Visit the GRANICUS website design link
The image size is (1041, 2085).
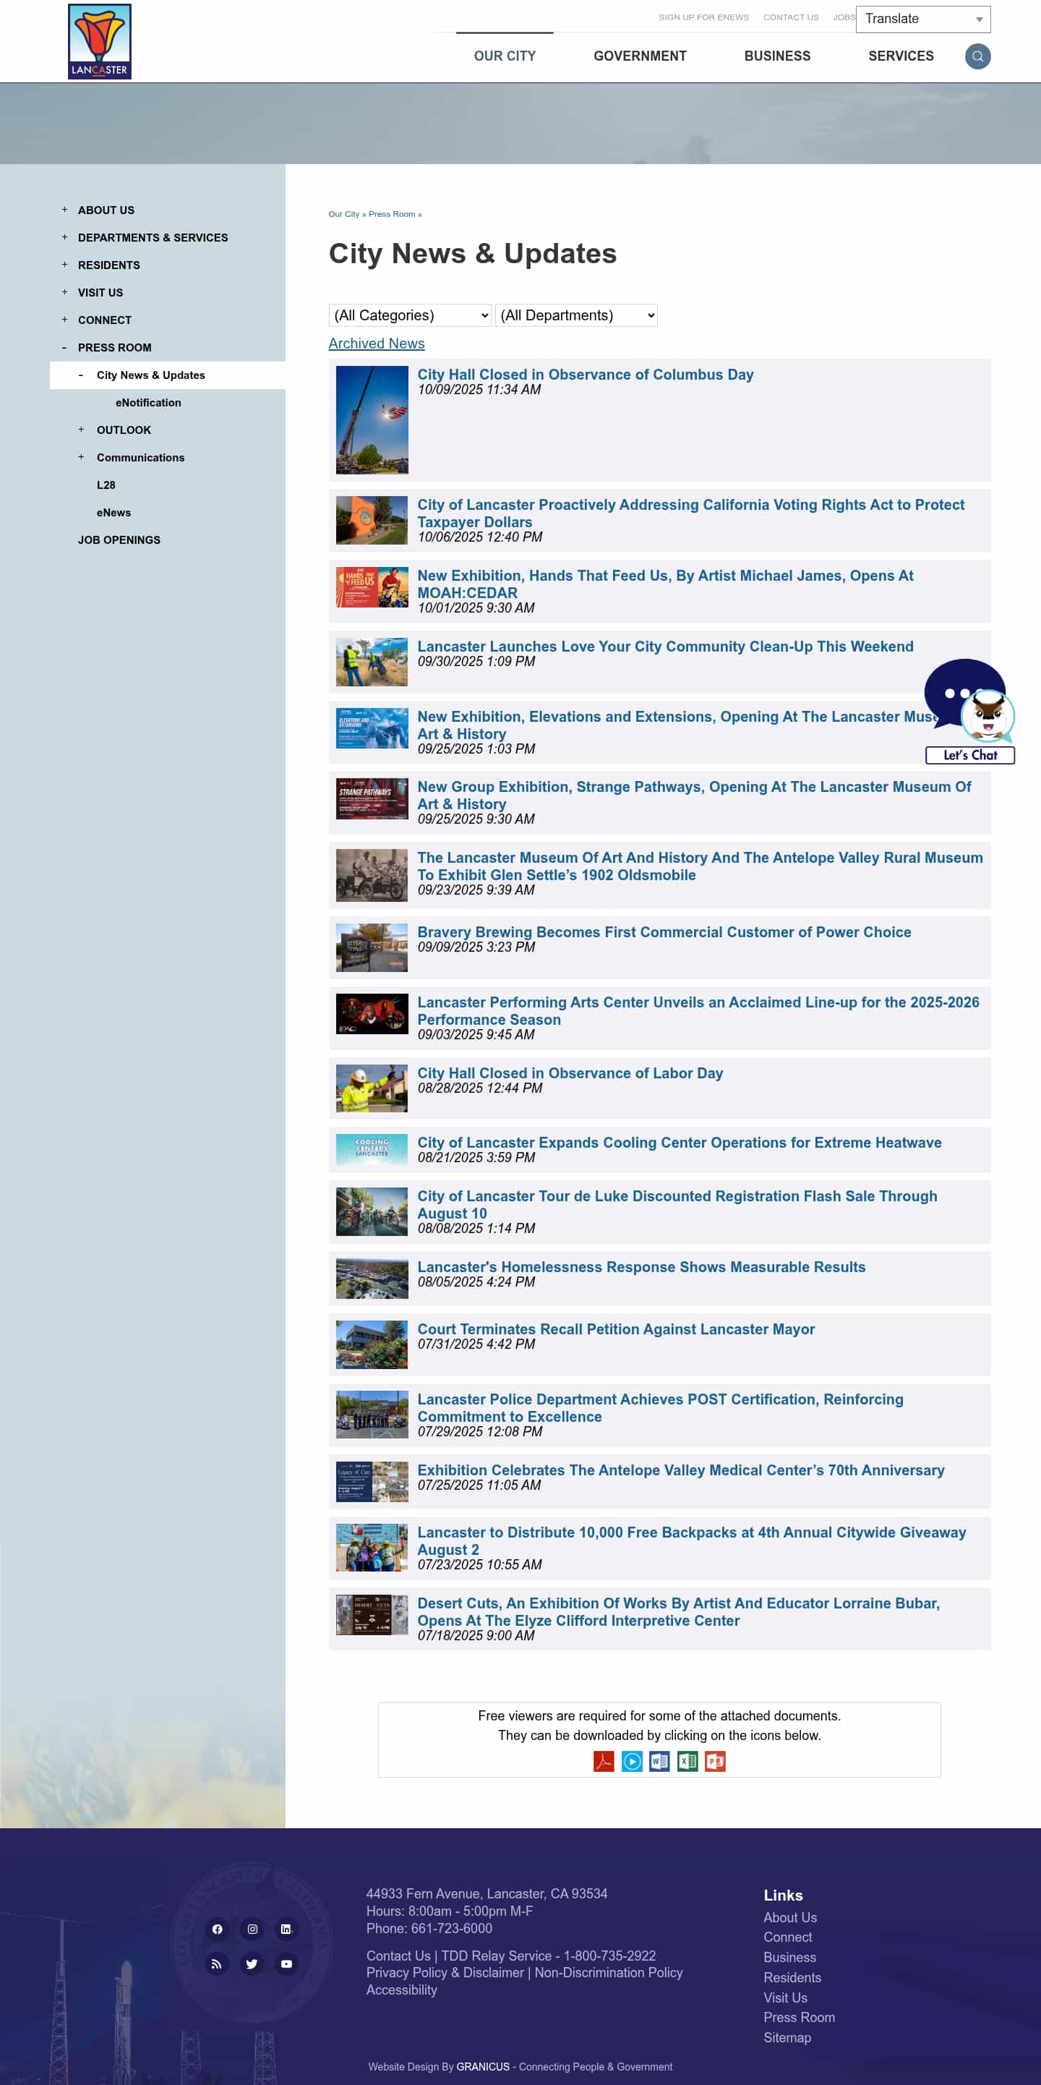(x=483, y=2066)
